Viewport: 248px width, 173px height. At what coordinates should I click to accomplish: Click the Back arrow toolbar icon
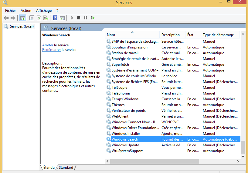(6, 18)
